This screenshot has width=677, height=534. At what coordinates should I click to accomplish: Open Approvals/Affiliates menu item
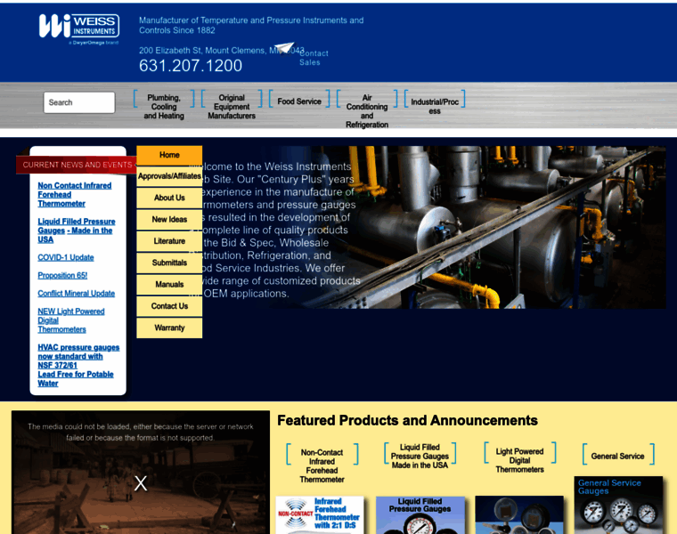click(x=169, y=176)
